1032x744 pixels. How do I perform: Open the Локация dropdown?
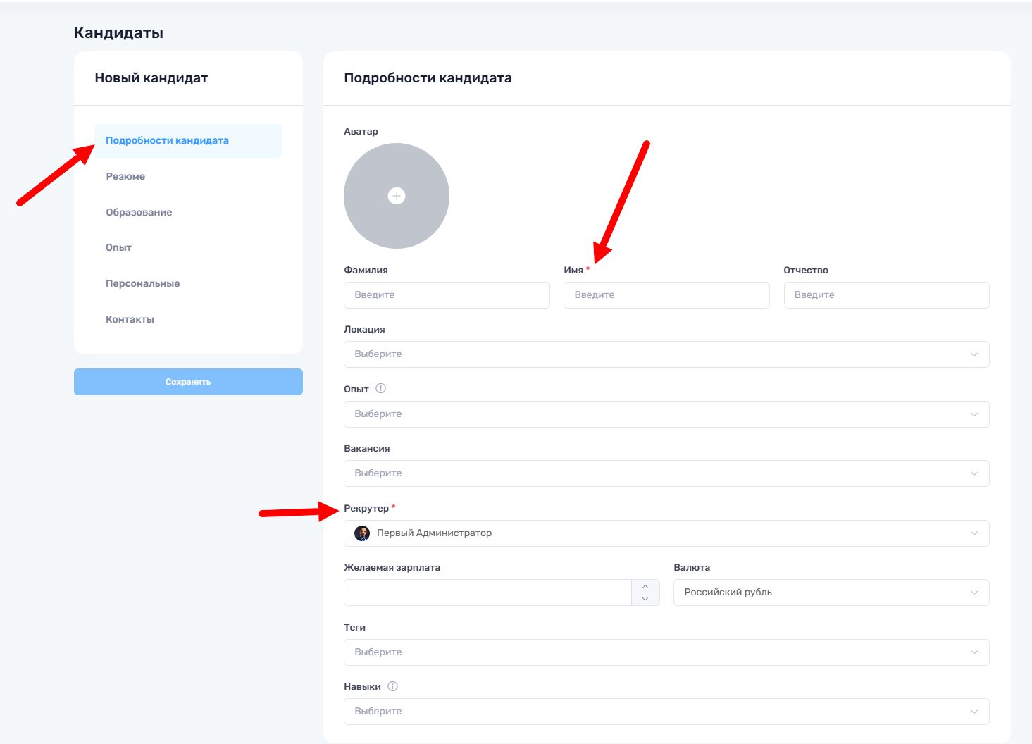point(666,354)
